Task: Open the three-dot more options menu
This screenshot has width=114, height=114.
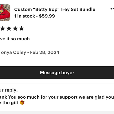Action: [112, 8]
